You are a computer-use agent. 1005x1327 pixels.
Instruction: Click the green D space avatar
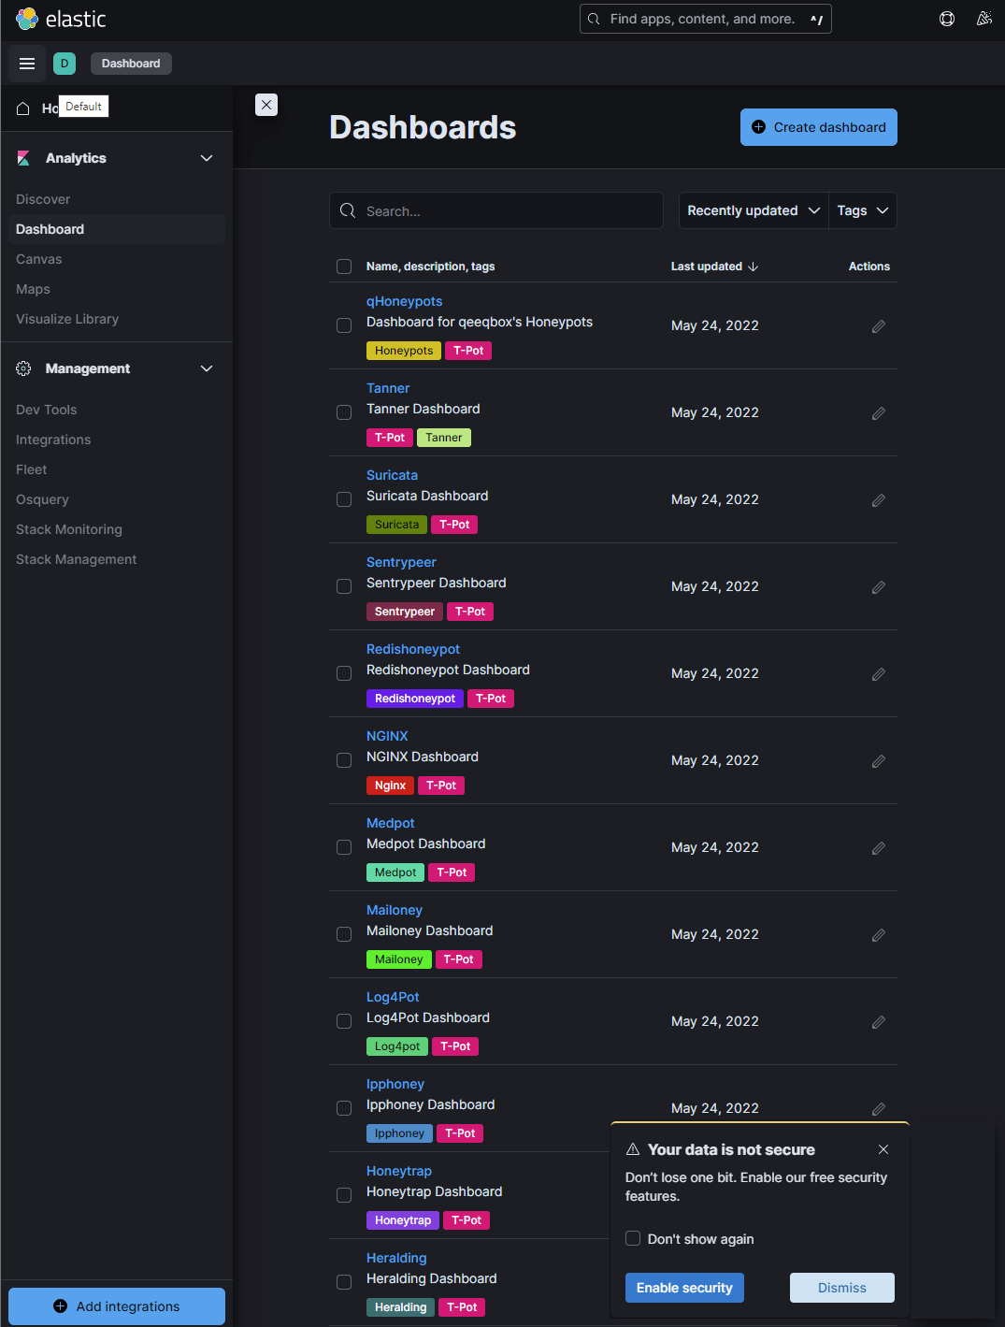pos(65,64)
